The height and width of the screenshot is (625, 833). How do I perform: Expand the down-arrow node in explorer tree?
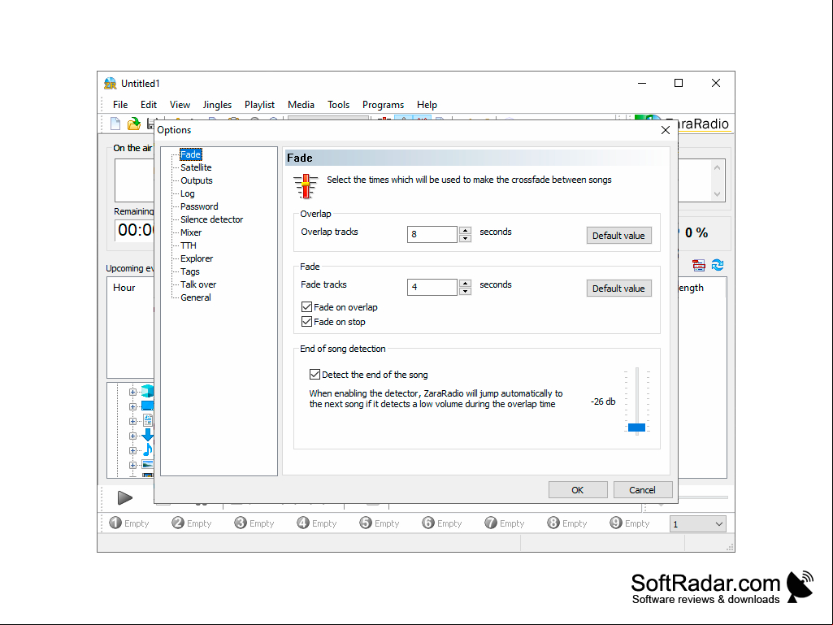[132, 436]
